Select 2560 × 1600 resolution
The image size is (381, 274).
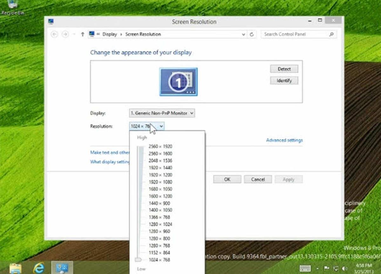[x=160, y=153]
